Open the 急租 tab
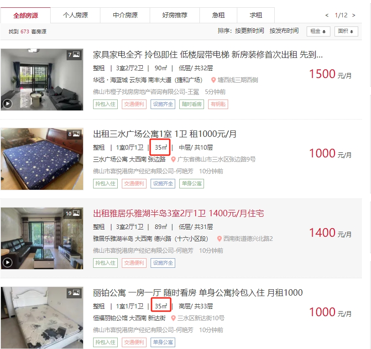Viewport: 371px width, 349px height. tap(218, 16)
